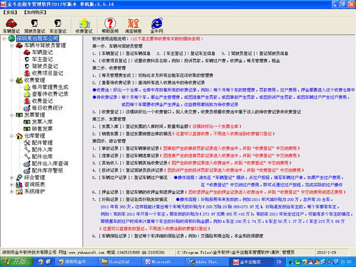Click 第二步、收费管理 heading
Viewport: 356px width, 267px height.
(109, 68)
